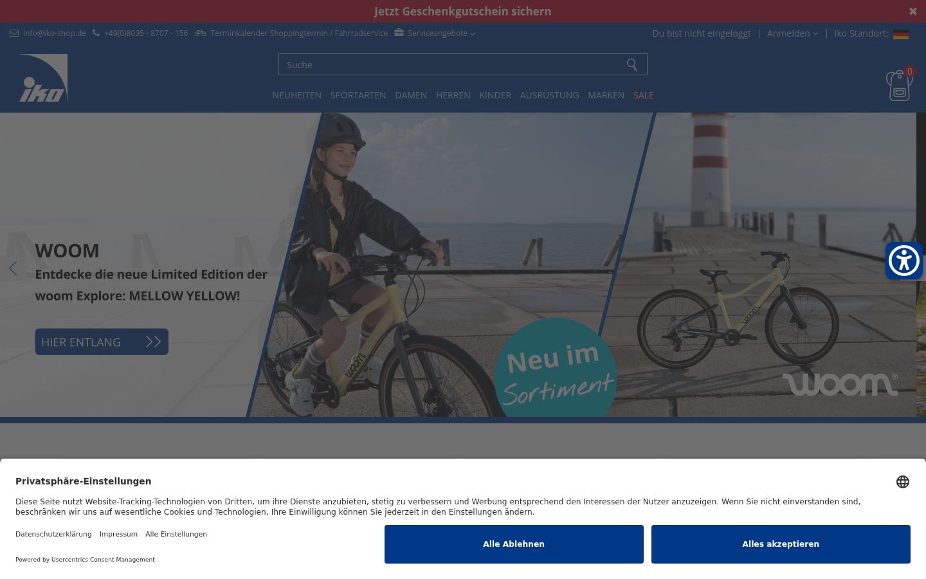Viewport: 926px width, 579px height.
Task: Open the AUSRÜSTUNG menu
Action: [x=550, y=95]
